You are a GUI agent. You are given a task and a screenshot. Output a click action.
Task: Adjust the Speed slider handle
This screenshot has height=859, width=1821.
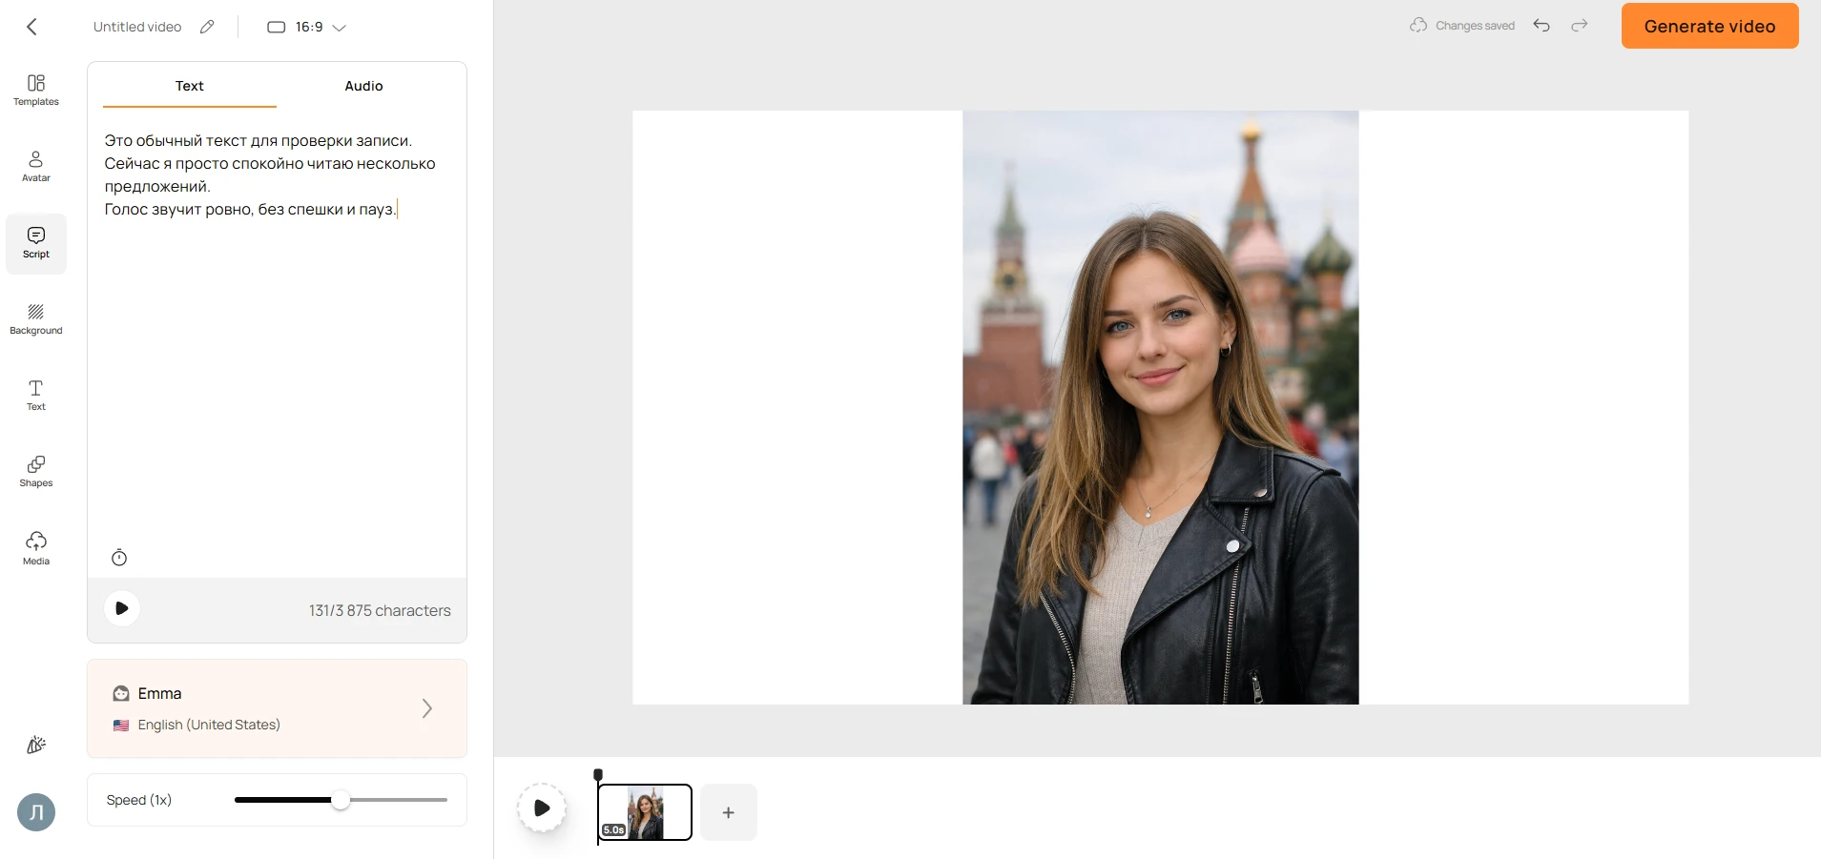(341, 800)
